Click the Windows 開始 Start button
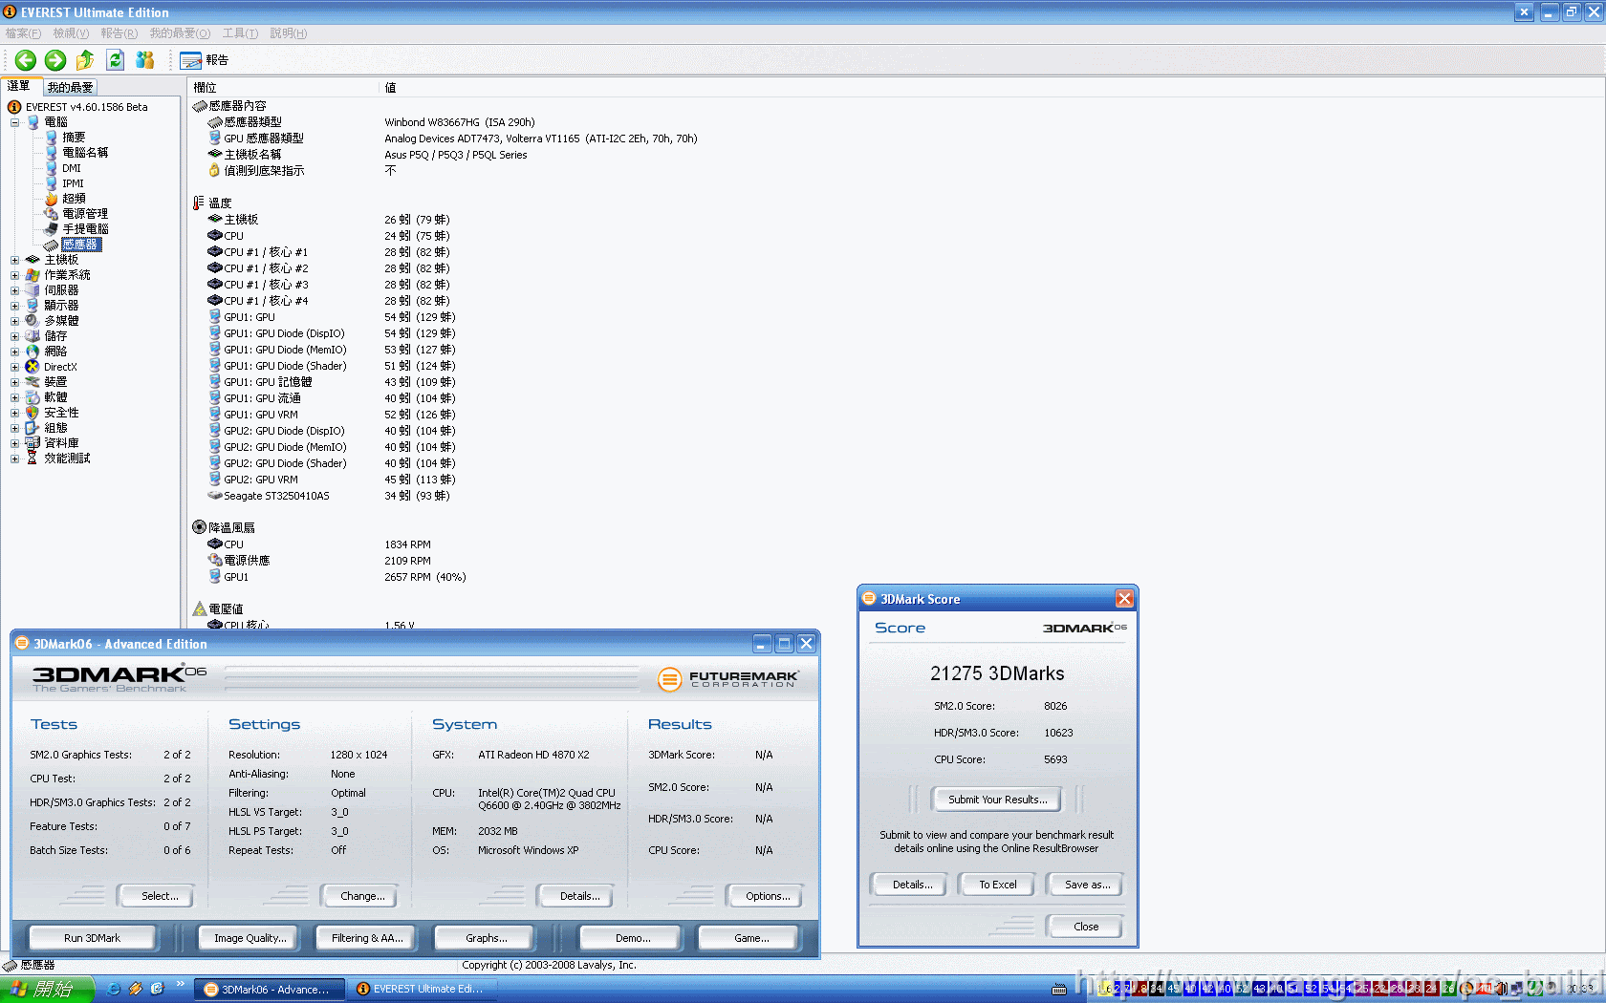The height and width of the screenshot is (1003, 1606). (x=47, y=989)
